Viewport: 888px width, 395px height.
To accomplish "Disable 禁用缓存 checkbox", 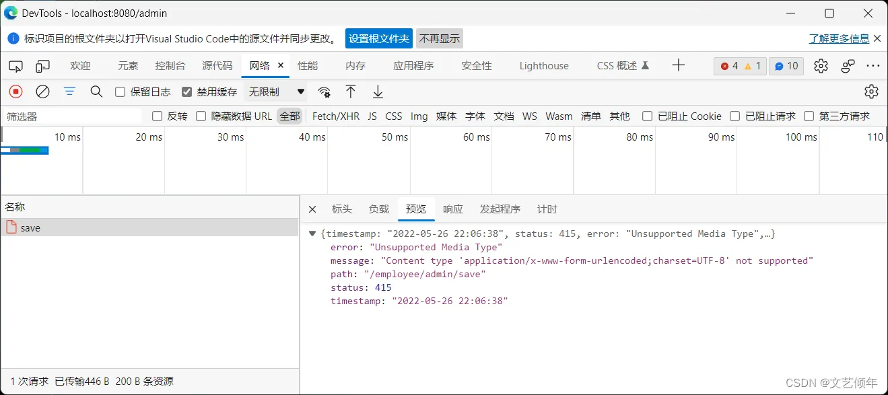I will [x=187, y=92].
